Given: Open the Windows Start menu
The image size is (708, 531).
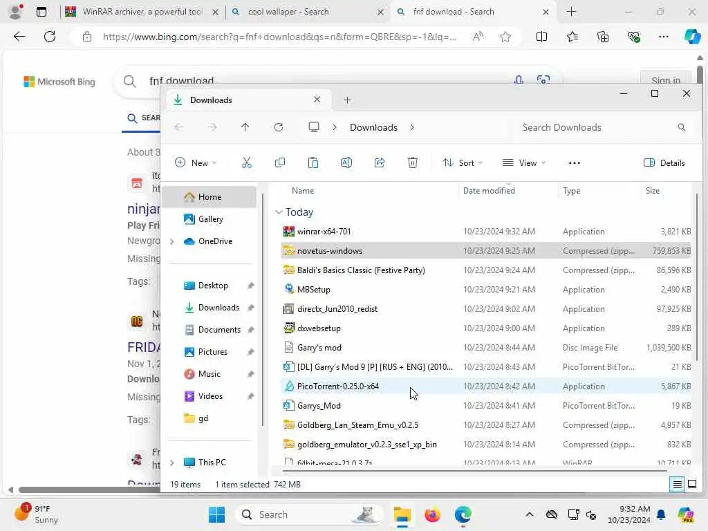Looking at the screenshot, I should 216,514.
